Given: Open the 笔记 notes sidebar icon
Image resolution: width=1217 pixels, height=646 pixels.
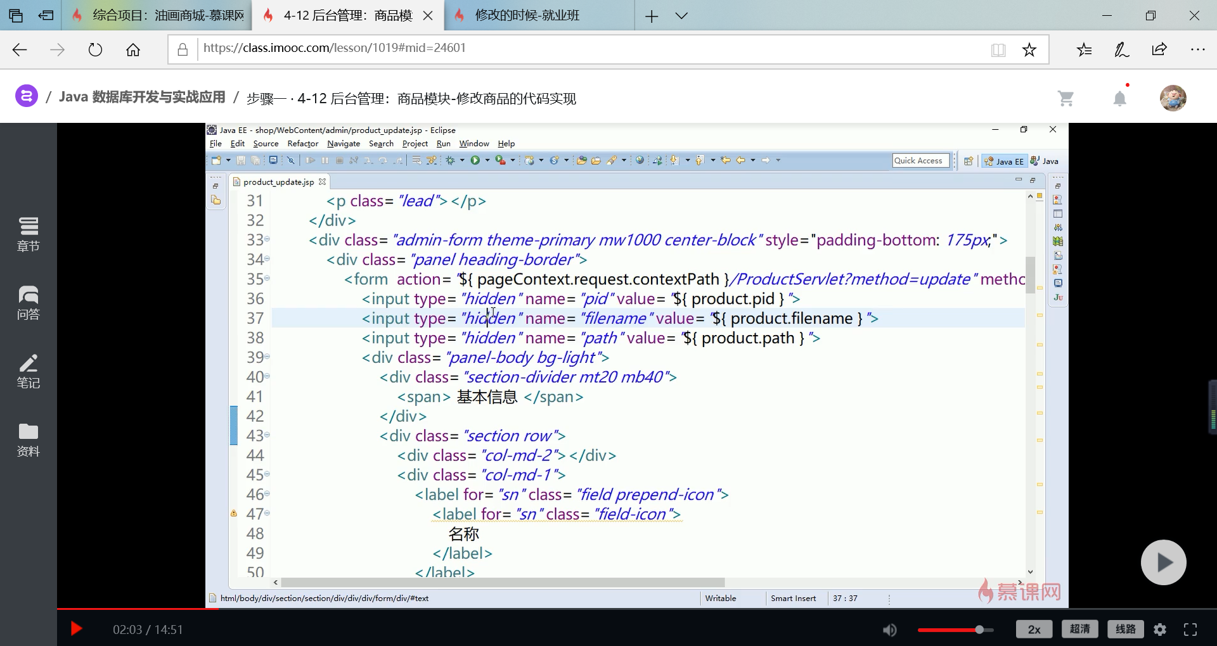Looking at the screenshot, I should coord(28,371).
